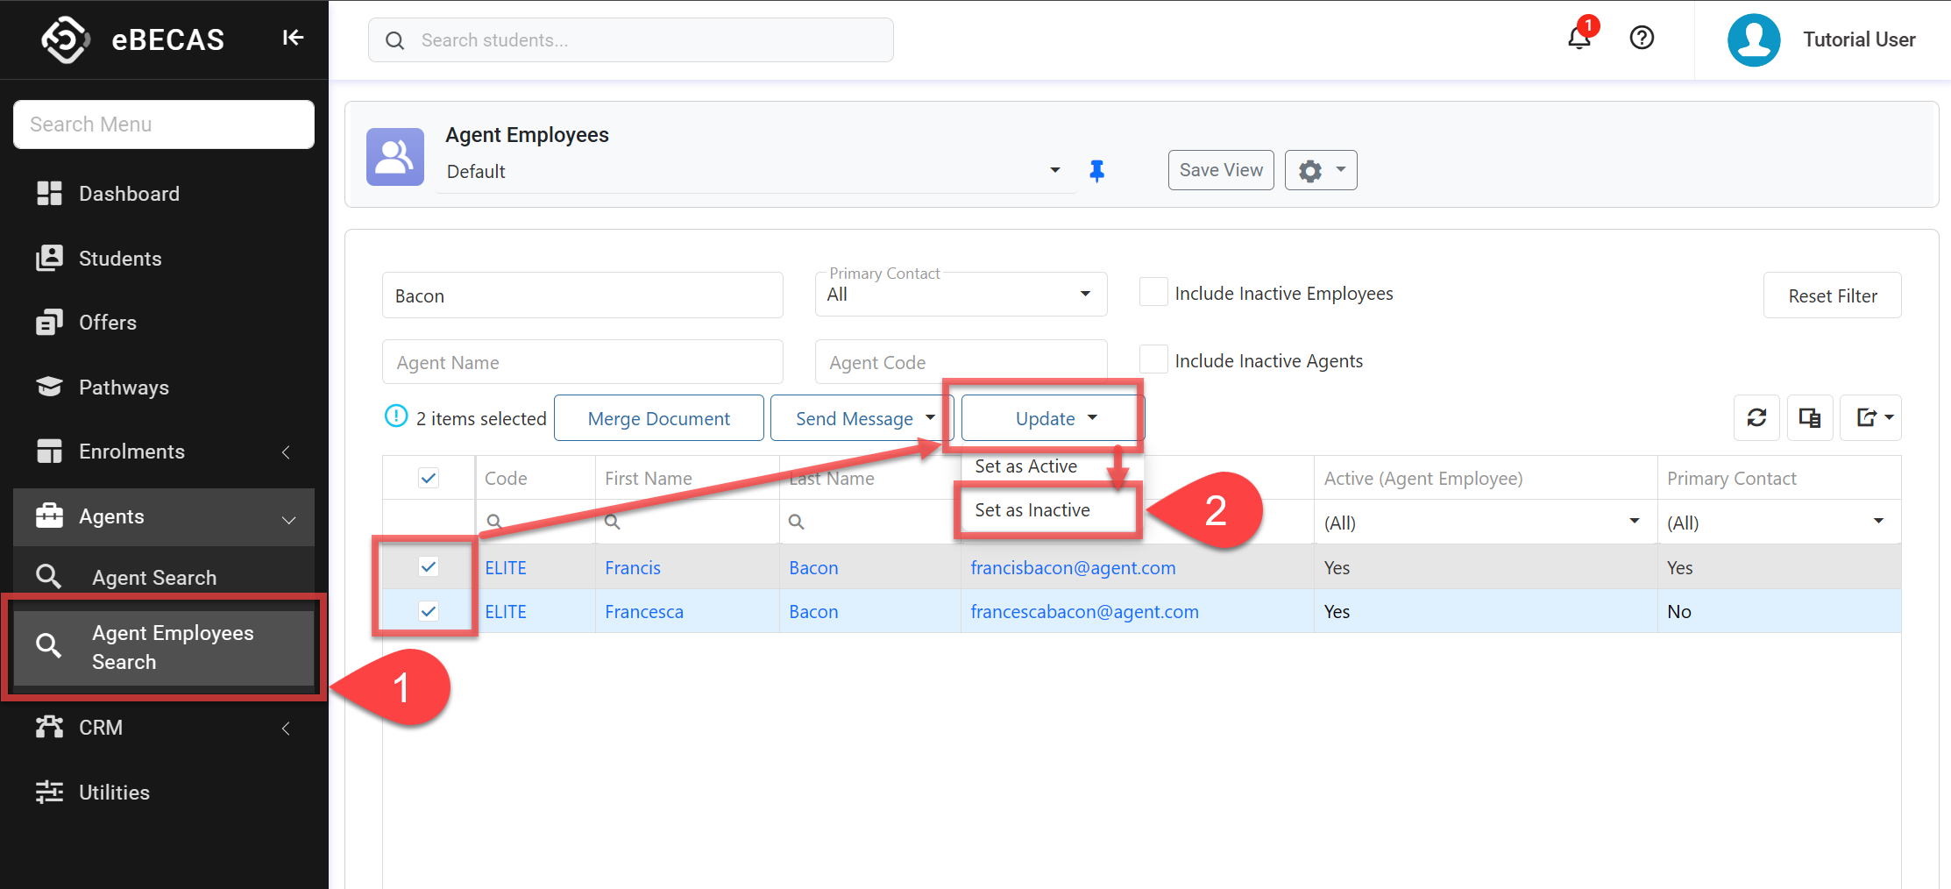
Task: Click the Merge Document button
Action: tap(659, 418)
